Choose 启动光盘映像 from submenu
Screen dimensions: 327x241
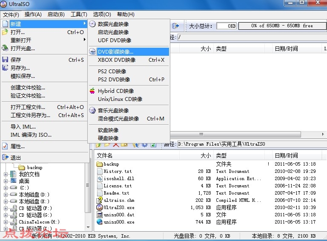[x=129, y=32]
